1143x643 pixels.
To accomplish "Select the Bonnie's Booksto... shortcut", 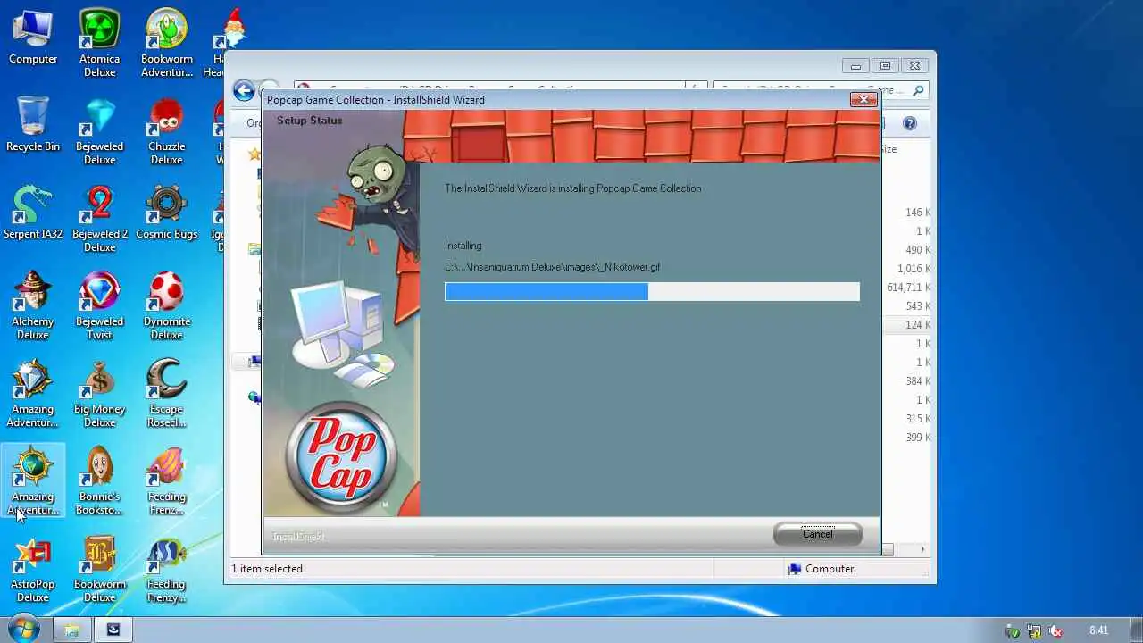I will pos(99,481).
